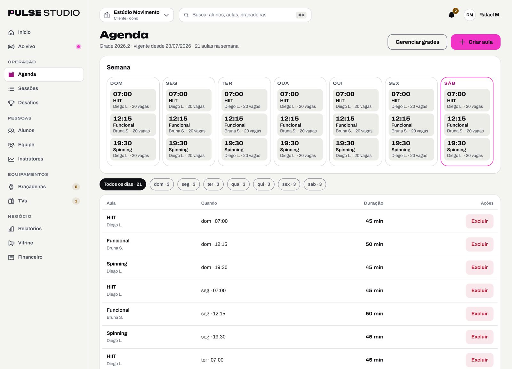Focus the Buscar alunos search field
This screenshot has height=369, width=512.
click(x=245, y=15)
